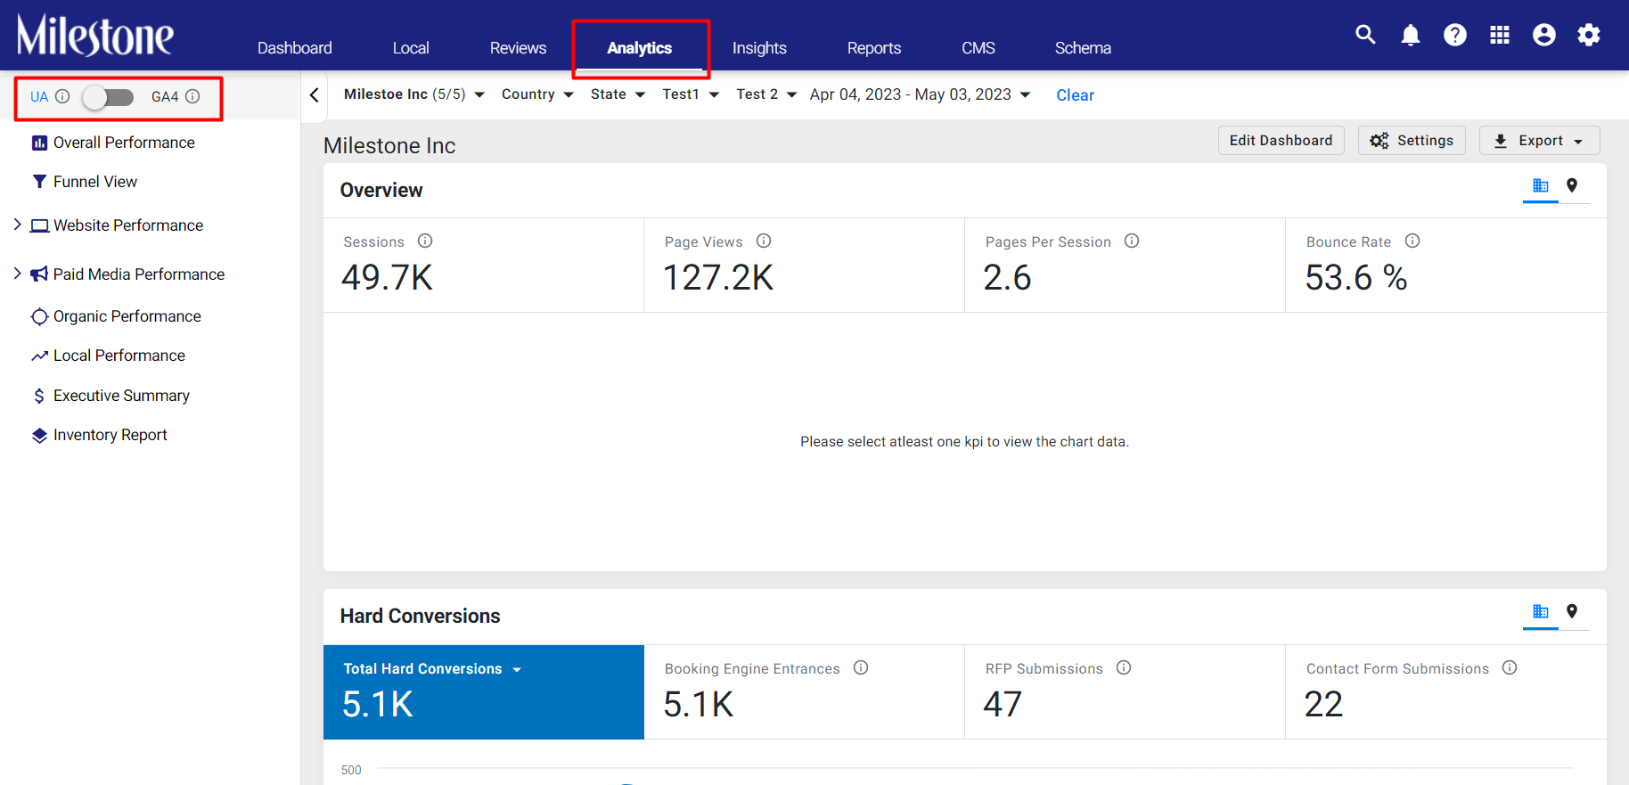This screenshot has width=1629, height=785.
Task: Select the Analytics tab
Action: pyautogui.click(x=640, y=48)
